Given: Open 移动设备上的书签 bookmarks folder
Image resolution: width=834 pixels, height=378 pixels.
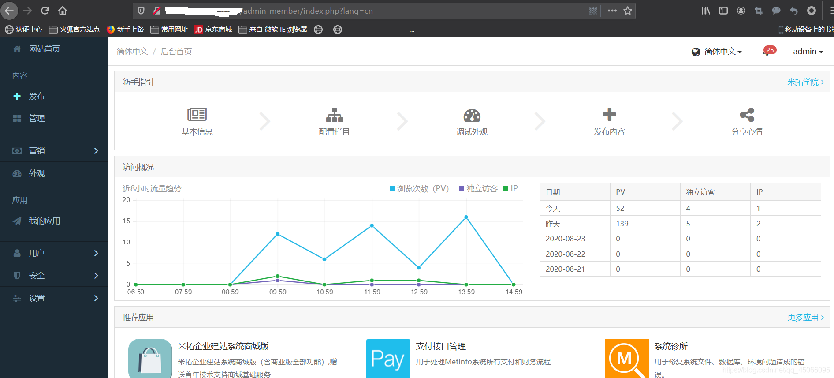Looking at the screenshot, I should (x=806, y=30).
